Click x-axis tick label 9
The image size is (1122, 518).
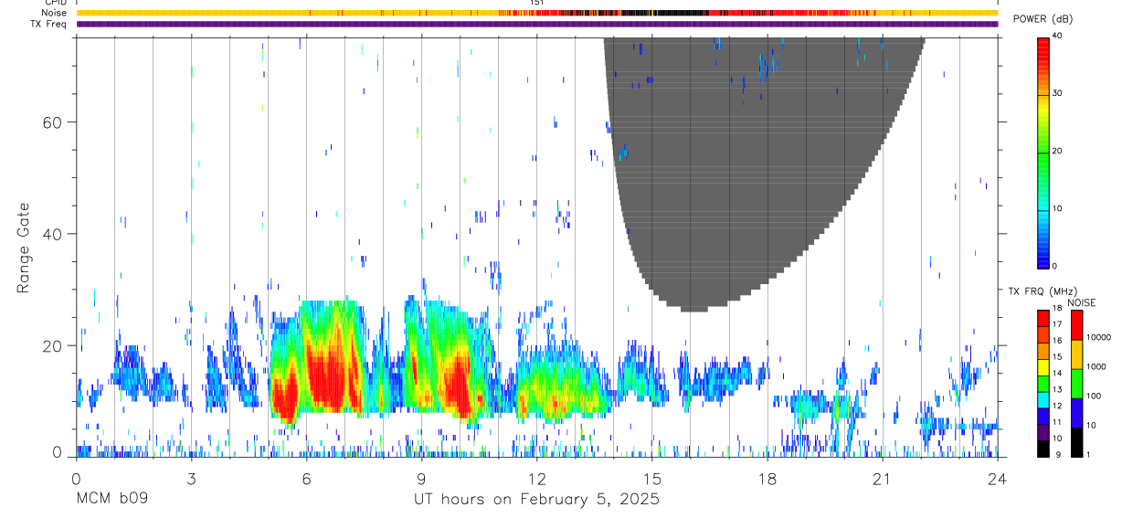pyautogui.click(x=421, y=479)
